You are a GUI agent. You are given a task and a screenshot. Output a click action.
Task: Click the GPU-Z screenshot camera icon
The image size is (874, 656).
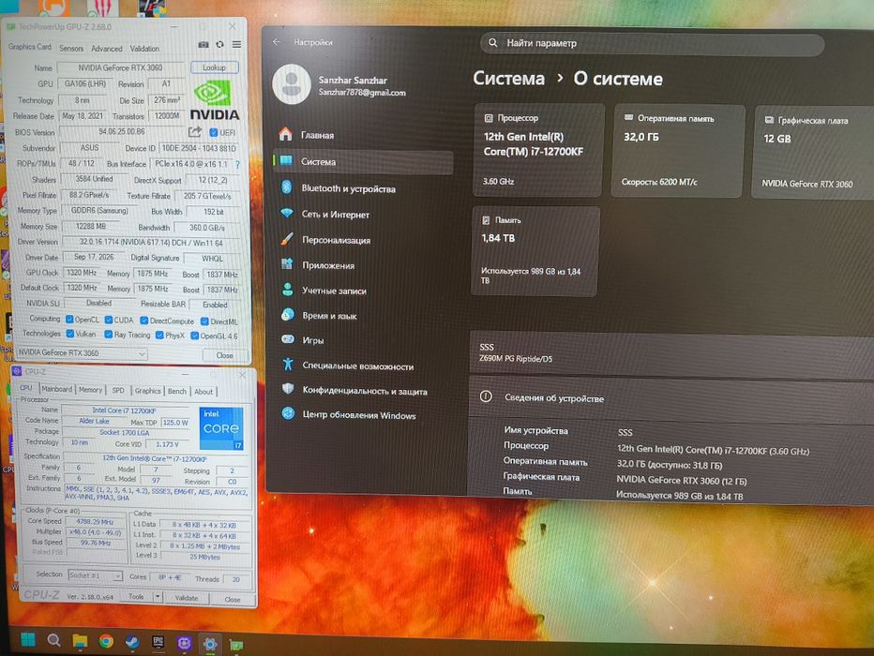click(x=203, y=45)
